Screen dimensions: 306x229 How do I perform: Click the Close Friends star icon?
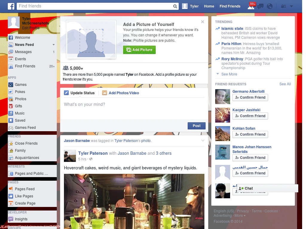(11, 143)
